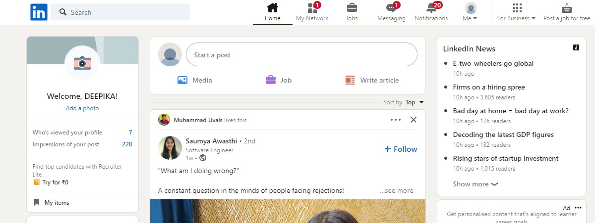View the Notifications tab
The height and width of the screenshot is (223, 595).
(431, 12)
